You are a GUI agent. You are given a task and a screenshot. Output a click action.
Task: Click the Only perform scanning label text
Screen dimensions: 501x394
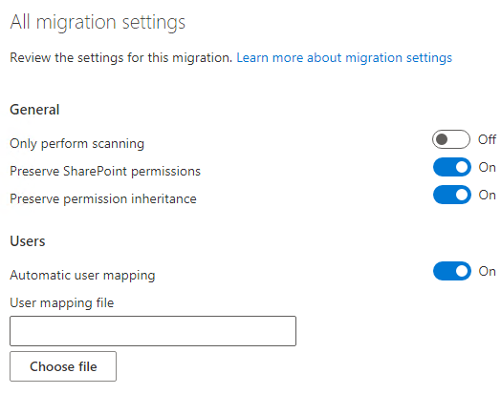pyautogui.click(x=77, y=144)
